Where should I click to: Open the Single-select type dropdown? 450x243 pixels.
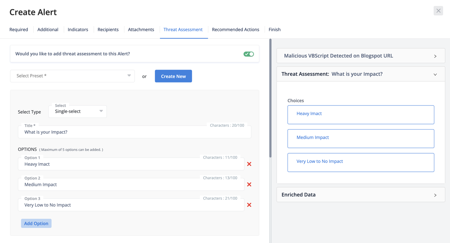click(78, 111)
